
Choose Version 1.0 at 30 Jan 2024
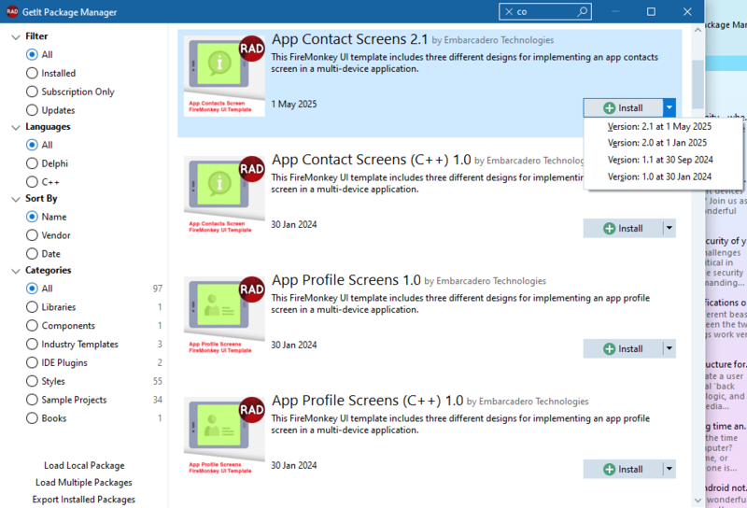pos(659,176)
